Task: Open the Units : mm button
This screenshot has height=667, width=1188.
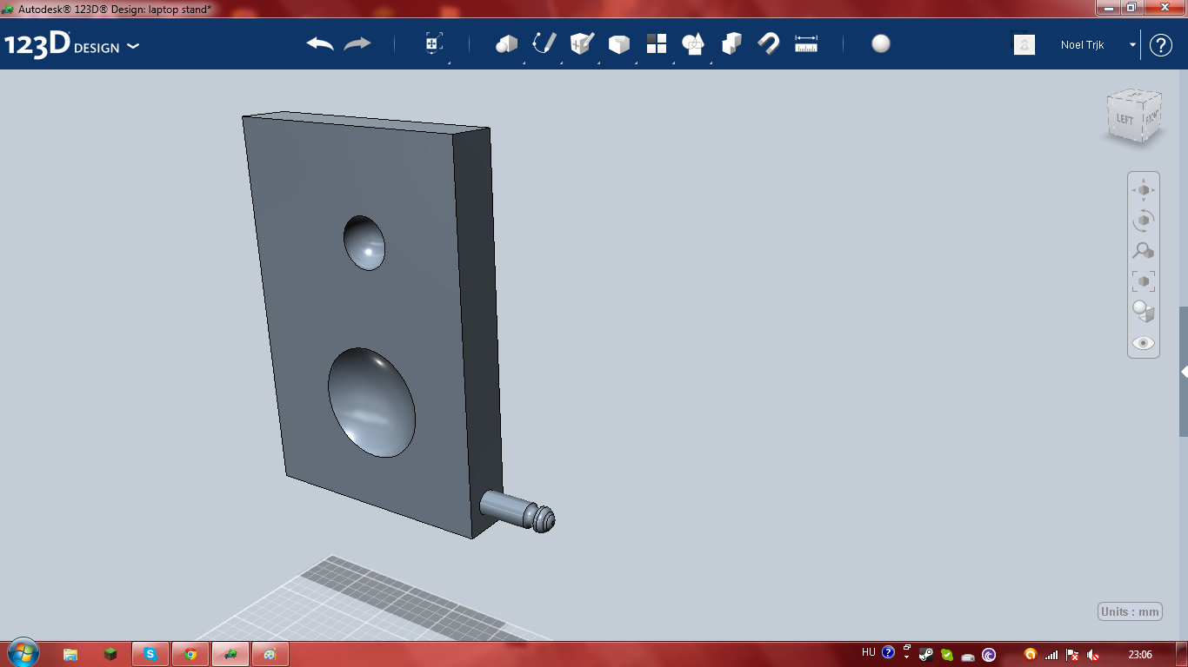Action: (x=1130, y=611)
